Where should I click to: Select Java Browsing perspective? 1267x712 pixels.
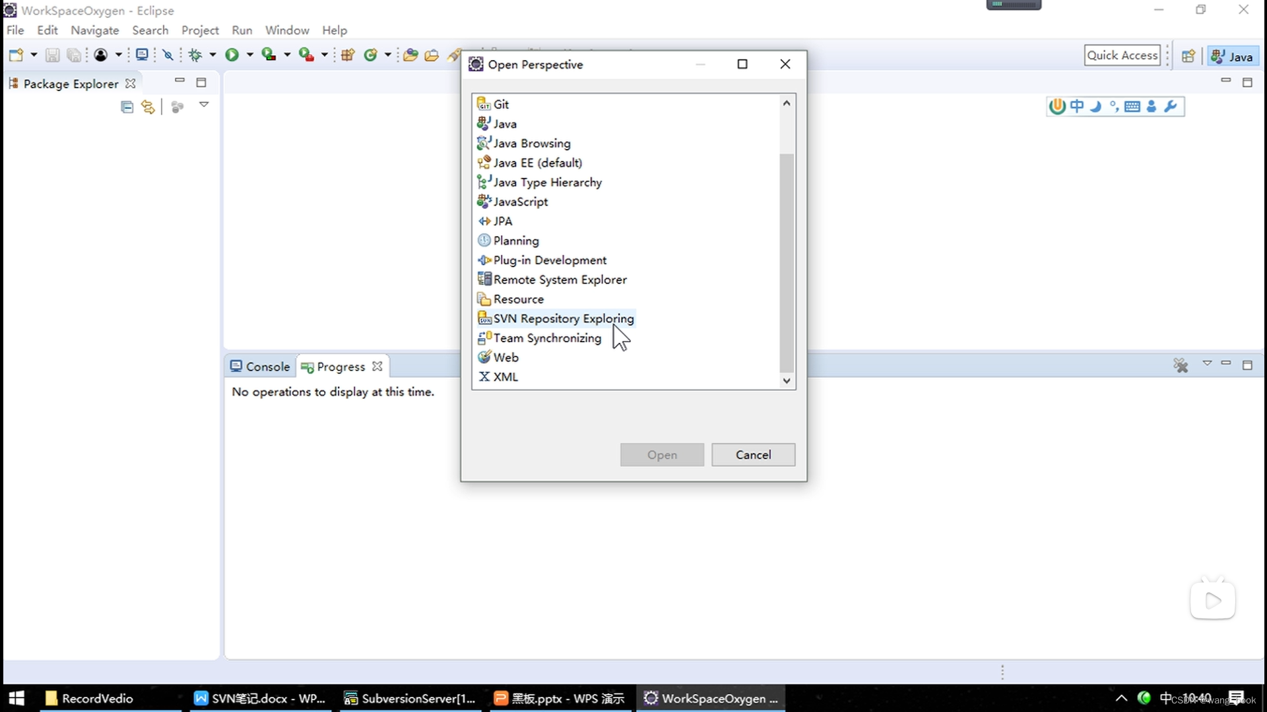click(x=524, y=143)
